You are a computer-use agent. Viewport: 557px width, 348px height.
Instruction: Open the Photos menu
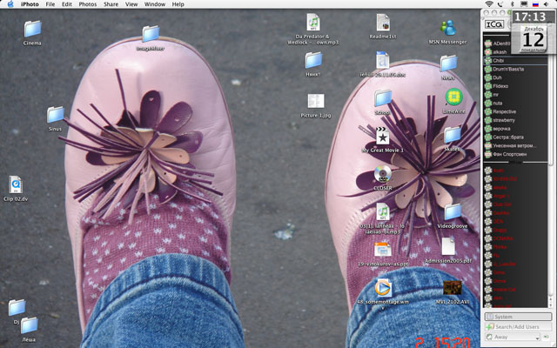(88, 4)
